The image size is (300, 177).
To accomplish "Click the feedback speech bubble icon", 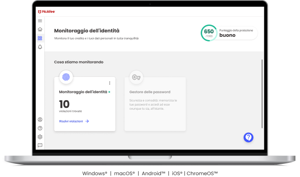I will pyautogui.click(x=40, y=146).
